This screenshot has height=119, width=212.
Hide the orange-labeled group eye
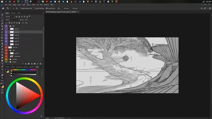click(6, 59)
